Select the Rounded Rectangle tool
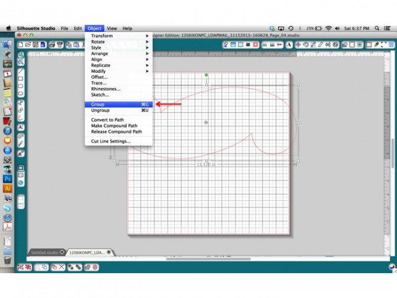397x298 pixels. [x=21, y=86]
